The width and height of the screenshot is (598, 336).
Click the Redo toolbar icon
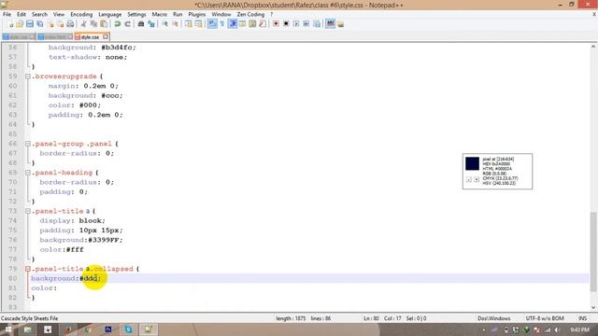pos(127,24)
